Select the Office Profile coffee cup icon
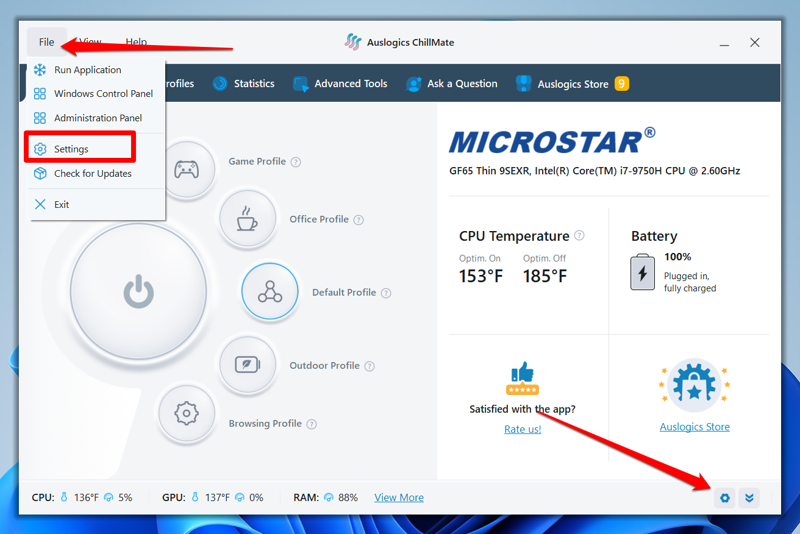 click(247, 219)
